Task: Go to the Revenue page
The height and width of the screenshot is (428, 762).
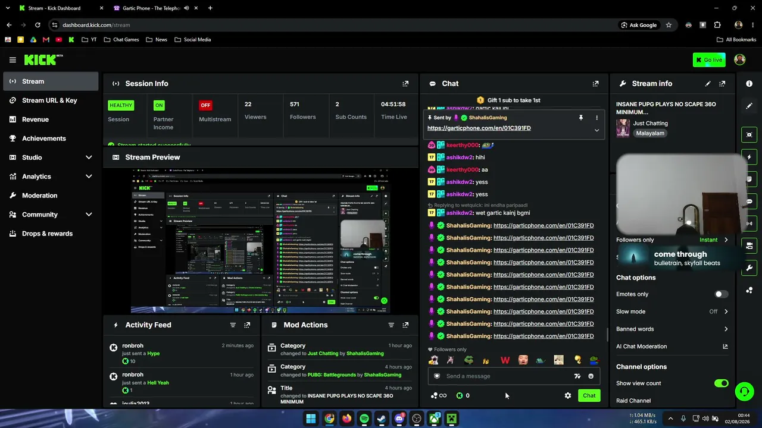Action: click(x=51, y=119)
